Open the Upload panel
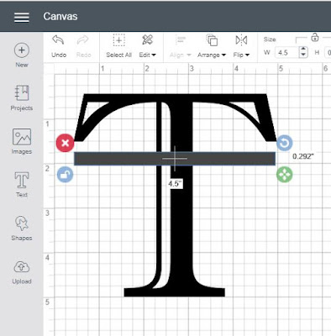Image resolution: width=331 pixels, height=336 pixels. (22, 272)
